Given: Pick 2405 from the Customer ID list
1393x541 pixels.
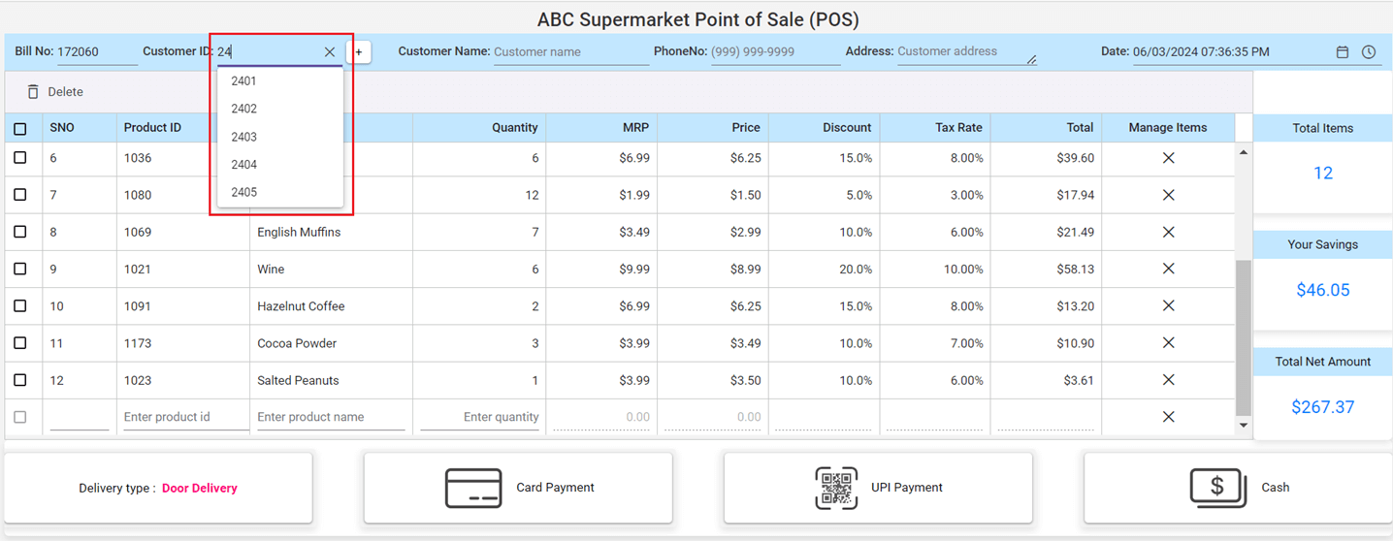Looking at the screenshot, I should 244,192.
